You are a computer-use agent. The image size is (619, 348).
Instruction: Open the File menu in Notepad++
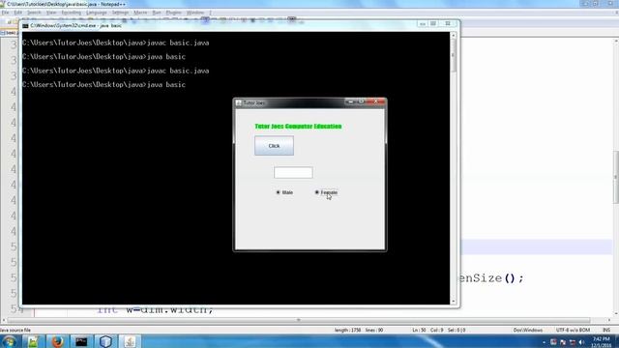tap(5, 13)
